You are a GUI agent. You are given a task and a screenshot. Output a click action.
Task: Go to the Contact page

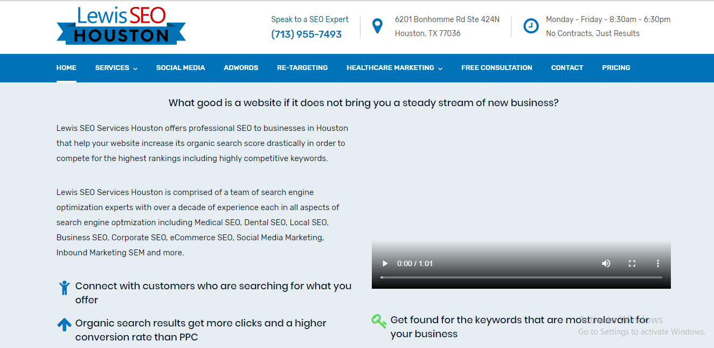pos(567,68)
